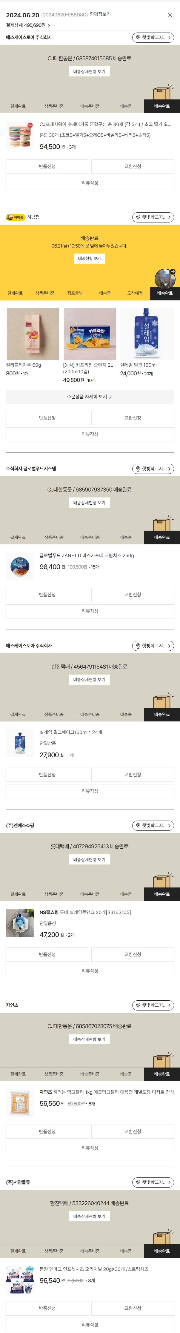This screenshot has width=180, height=1333.
Task: Open the 함께장보기 link
Action: click(100, 15)
